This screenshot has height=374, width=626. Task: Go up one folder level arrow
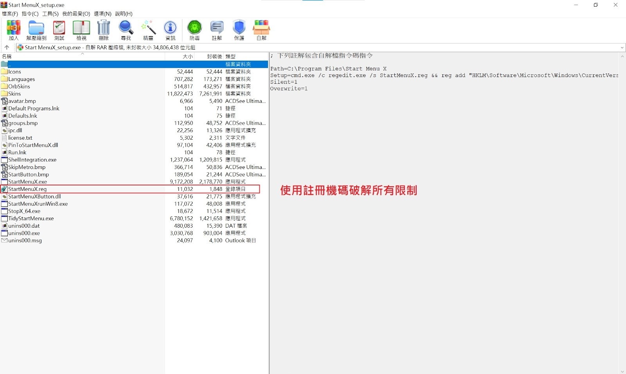point(7,47)
